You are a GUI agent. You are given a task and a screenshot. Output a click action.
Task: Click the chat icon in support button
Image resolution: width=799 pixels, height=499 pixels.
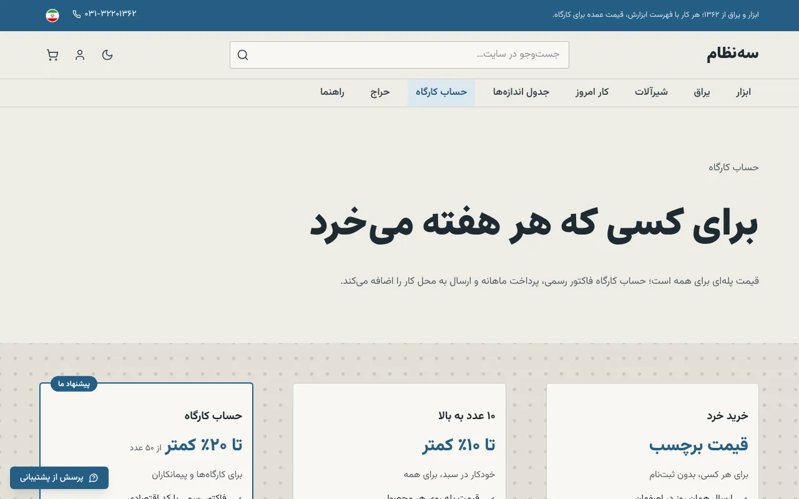[x=94, y=478]
